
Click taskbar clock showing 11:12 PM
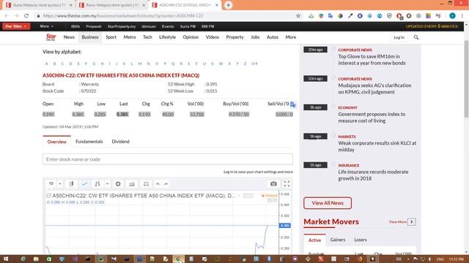pos(456,259)
